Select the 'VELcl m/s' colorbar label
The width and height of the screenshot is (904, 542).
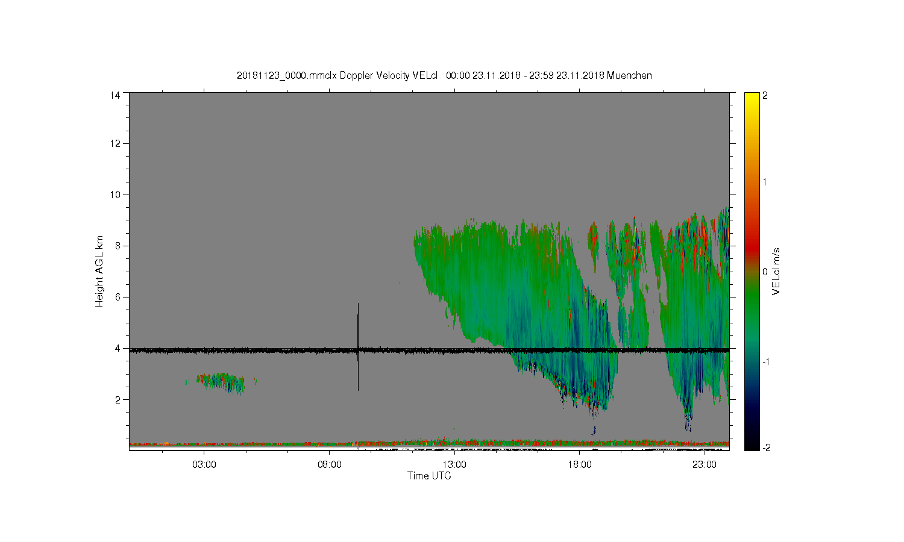(x=776, y=271)
